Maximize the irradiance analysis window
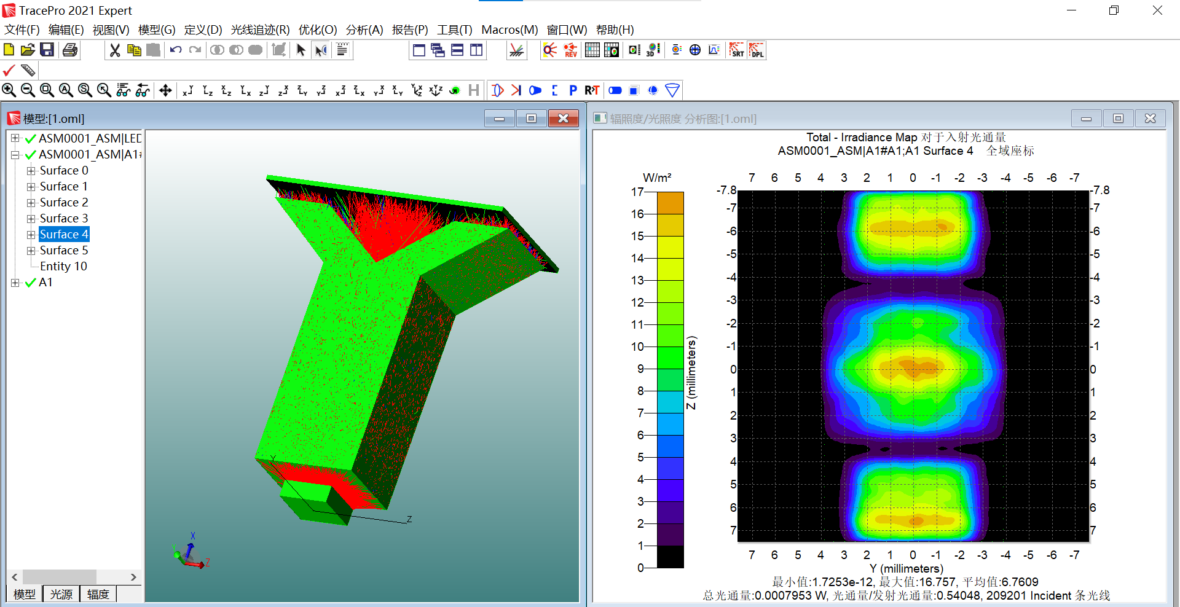This screenshot has height=607, width=1180. click(1118, 118)
